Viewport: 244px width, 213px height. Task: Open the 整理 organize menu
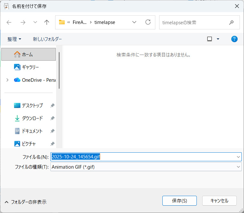click(14, 39)
